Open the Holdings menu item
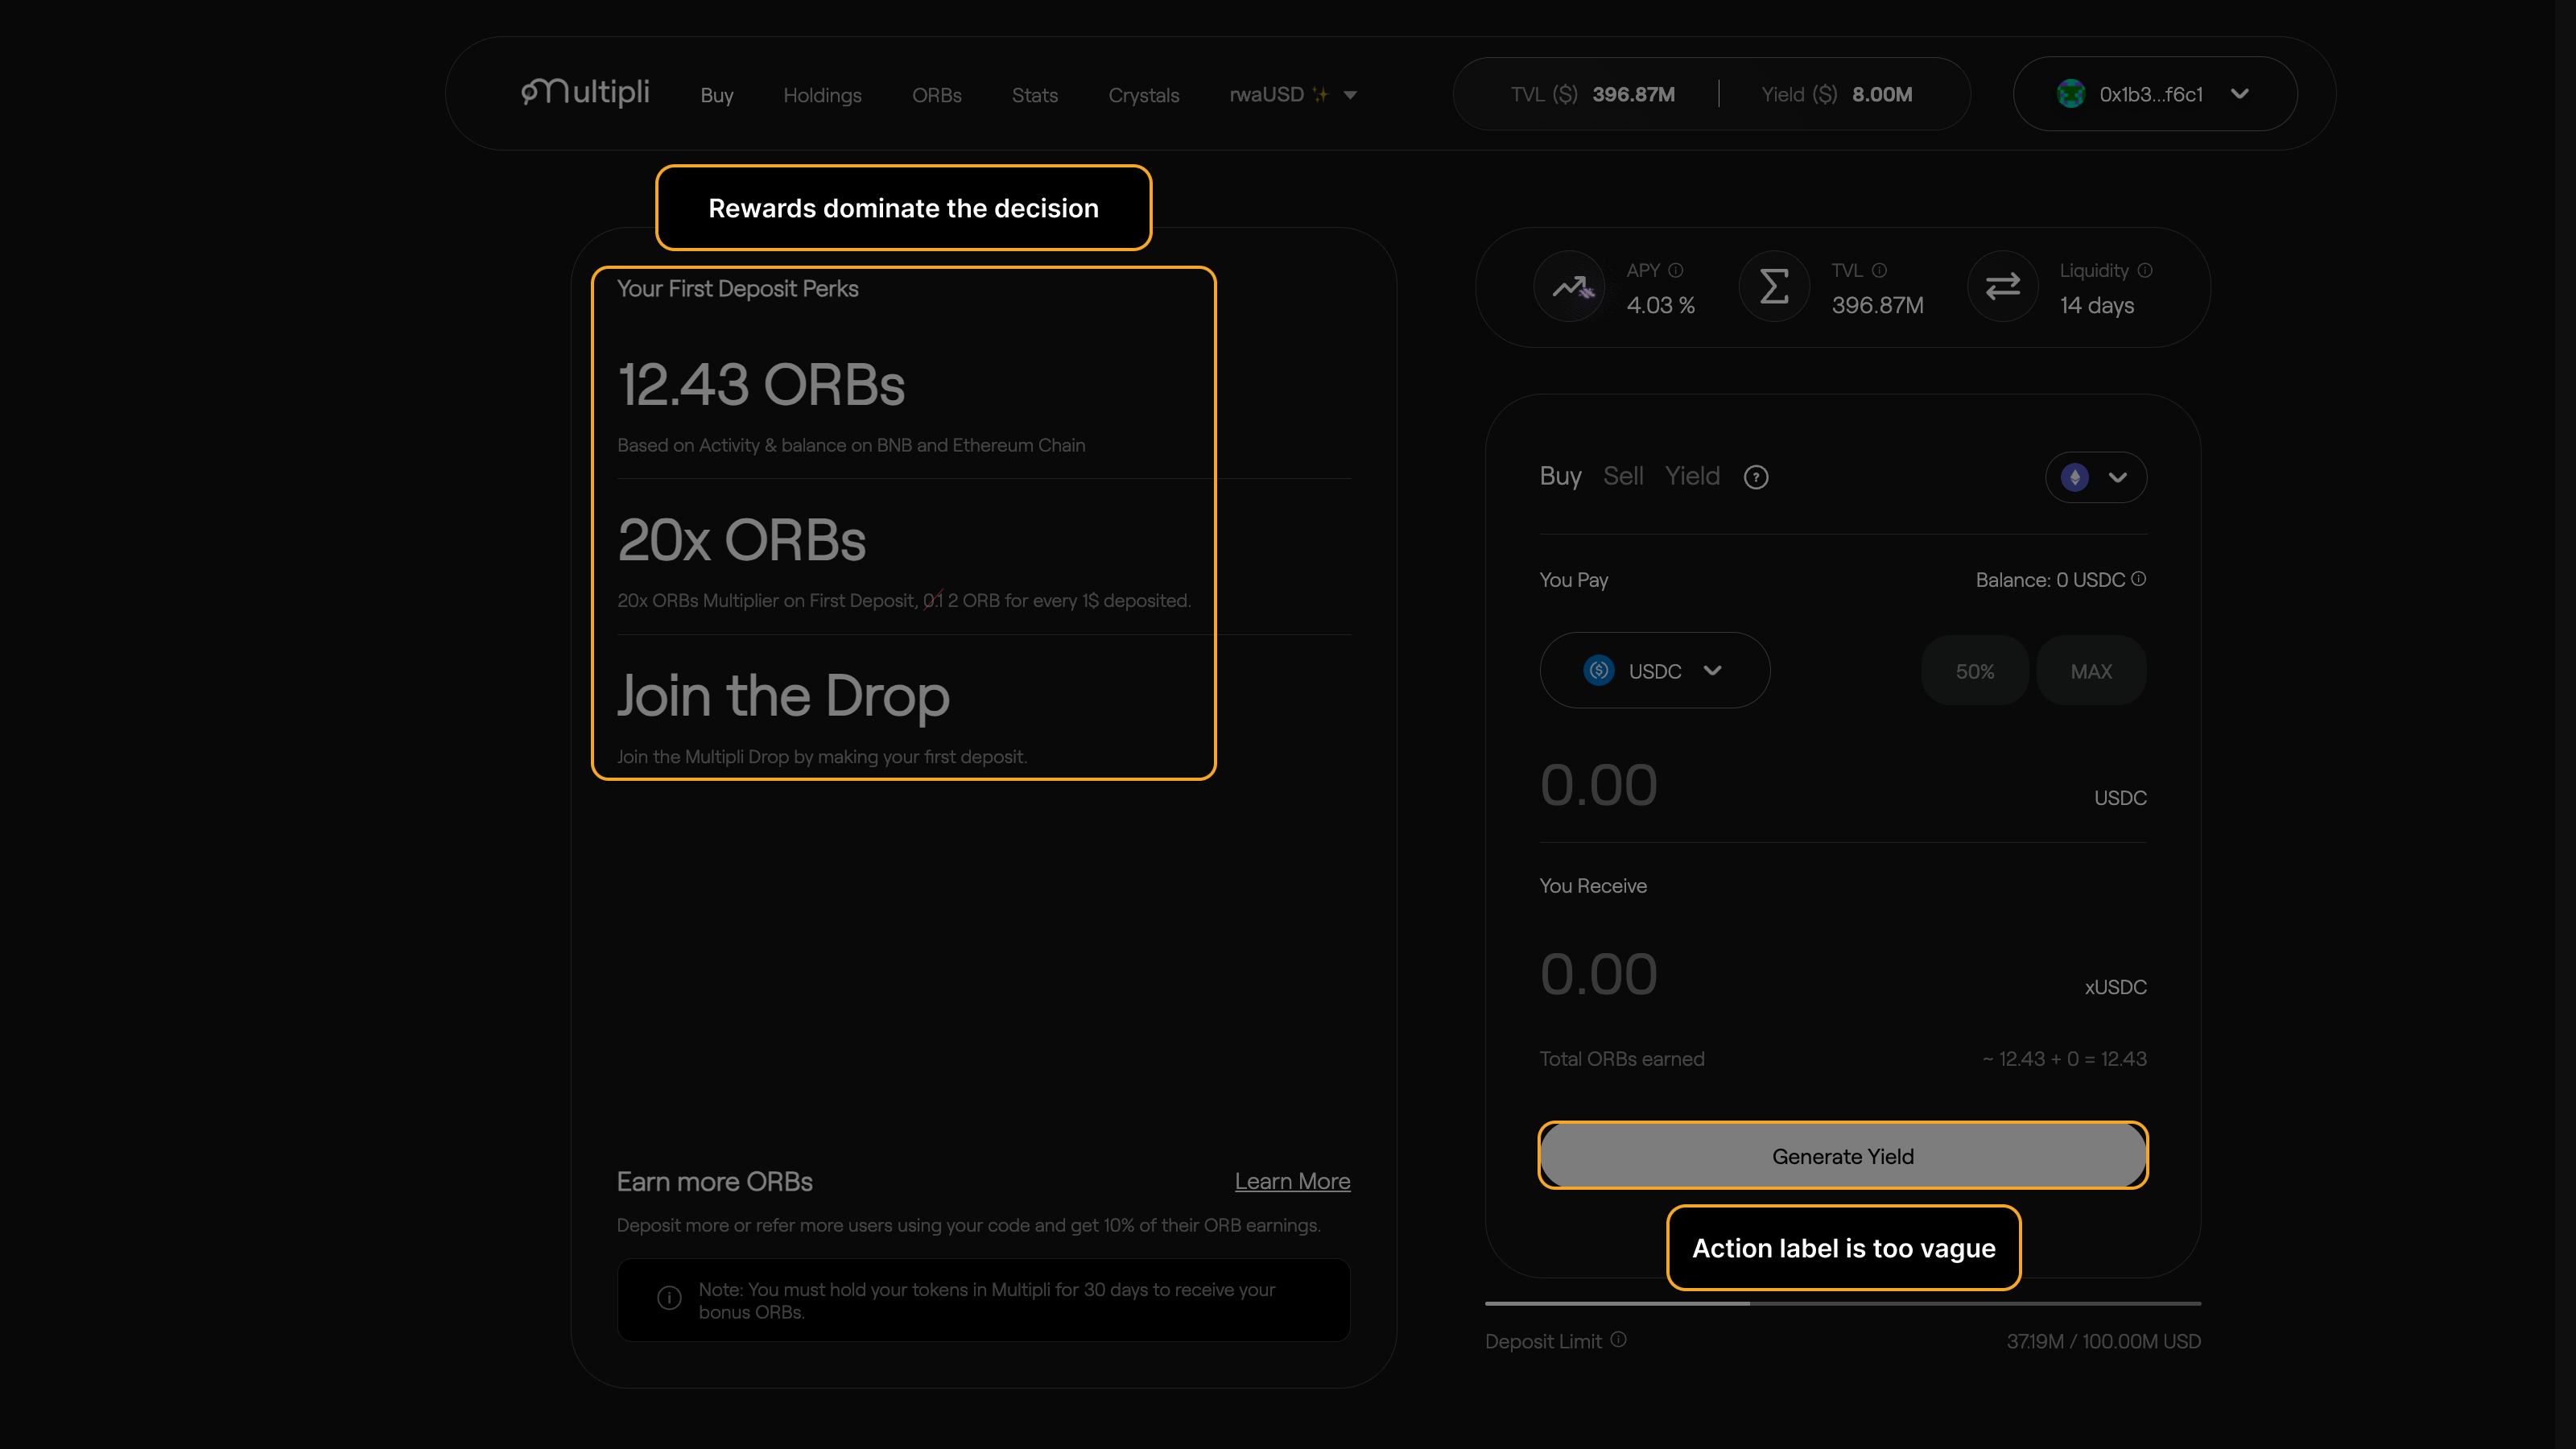Image resolution: width=2576 pixels, height=1449 pixels. [822, 95]
